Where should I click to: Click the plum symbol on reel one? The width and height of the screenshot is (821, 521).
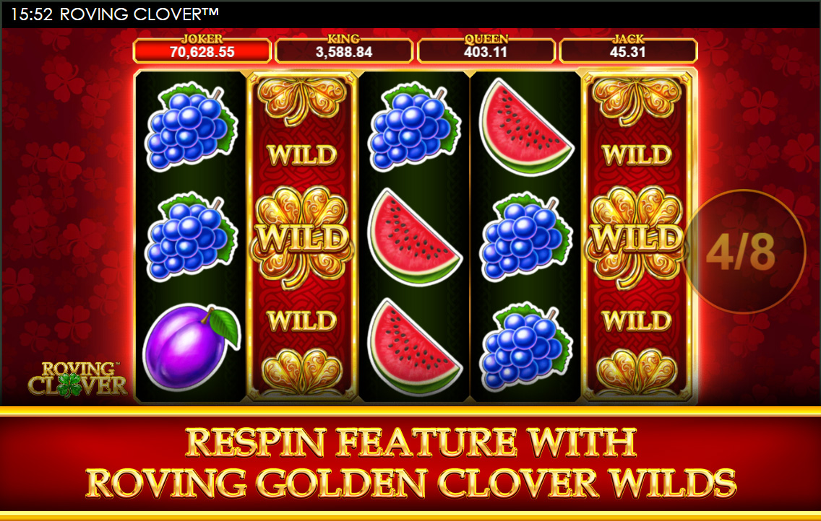(191, 346)
